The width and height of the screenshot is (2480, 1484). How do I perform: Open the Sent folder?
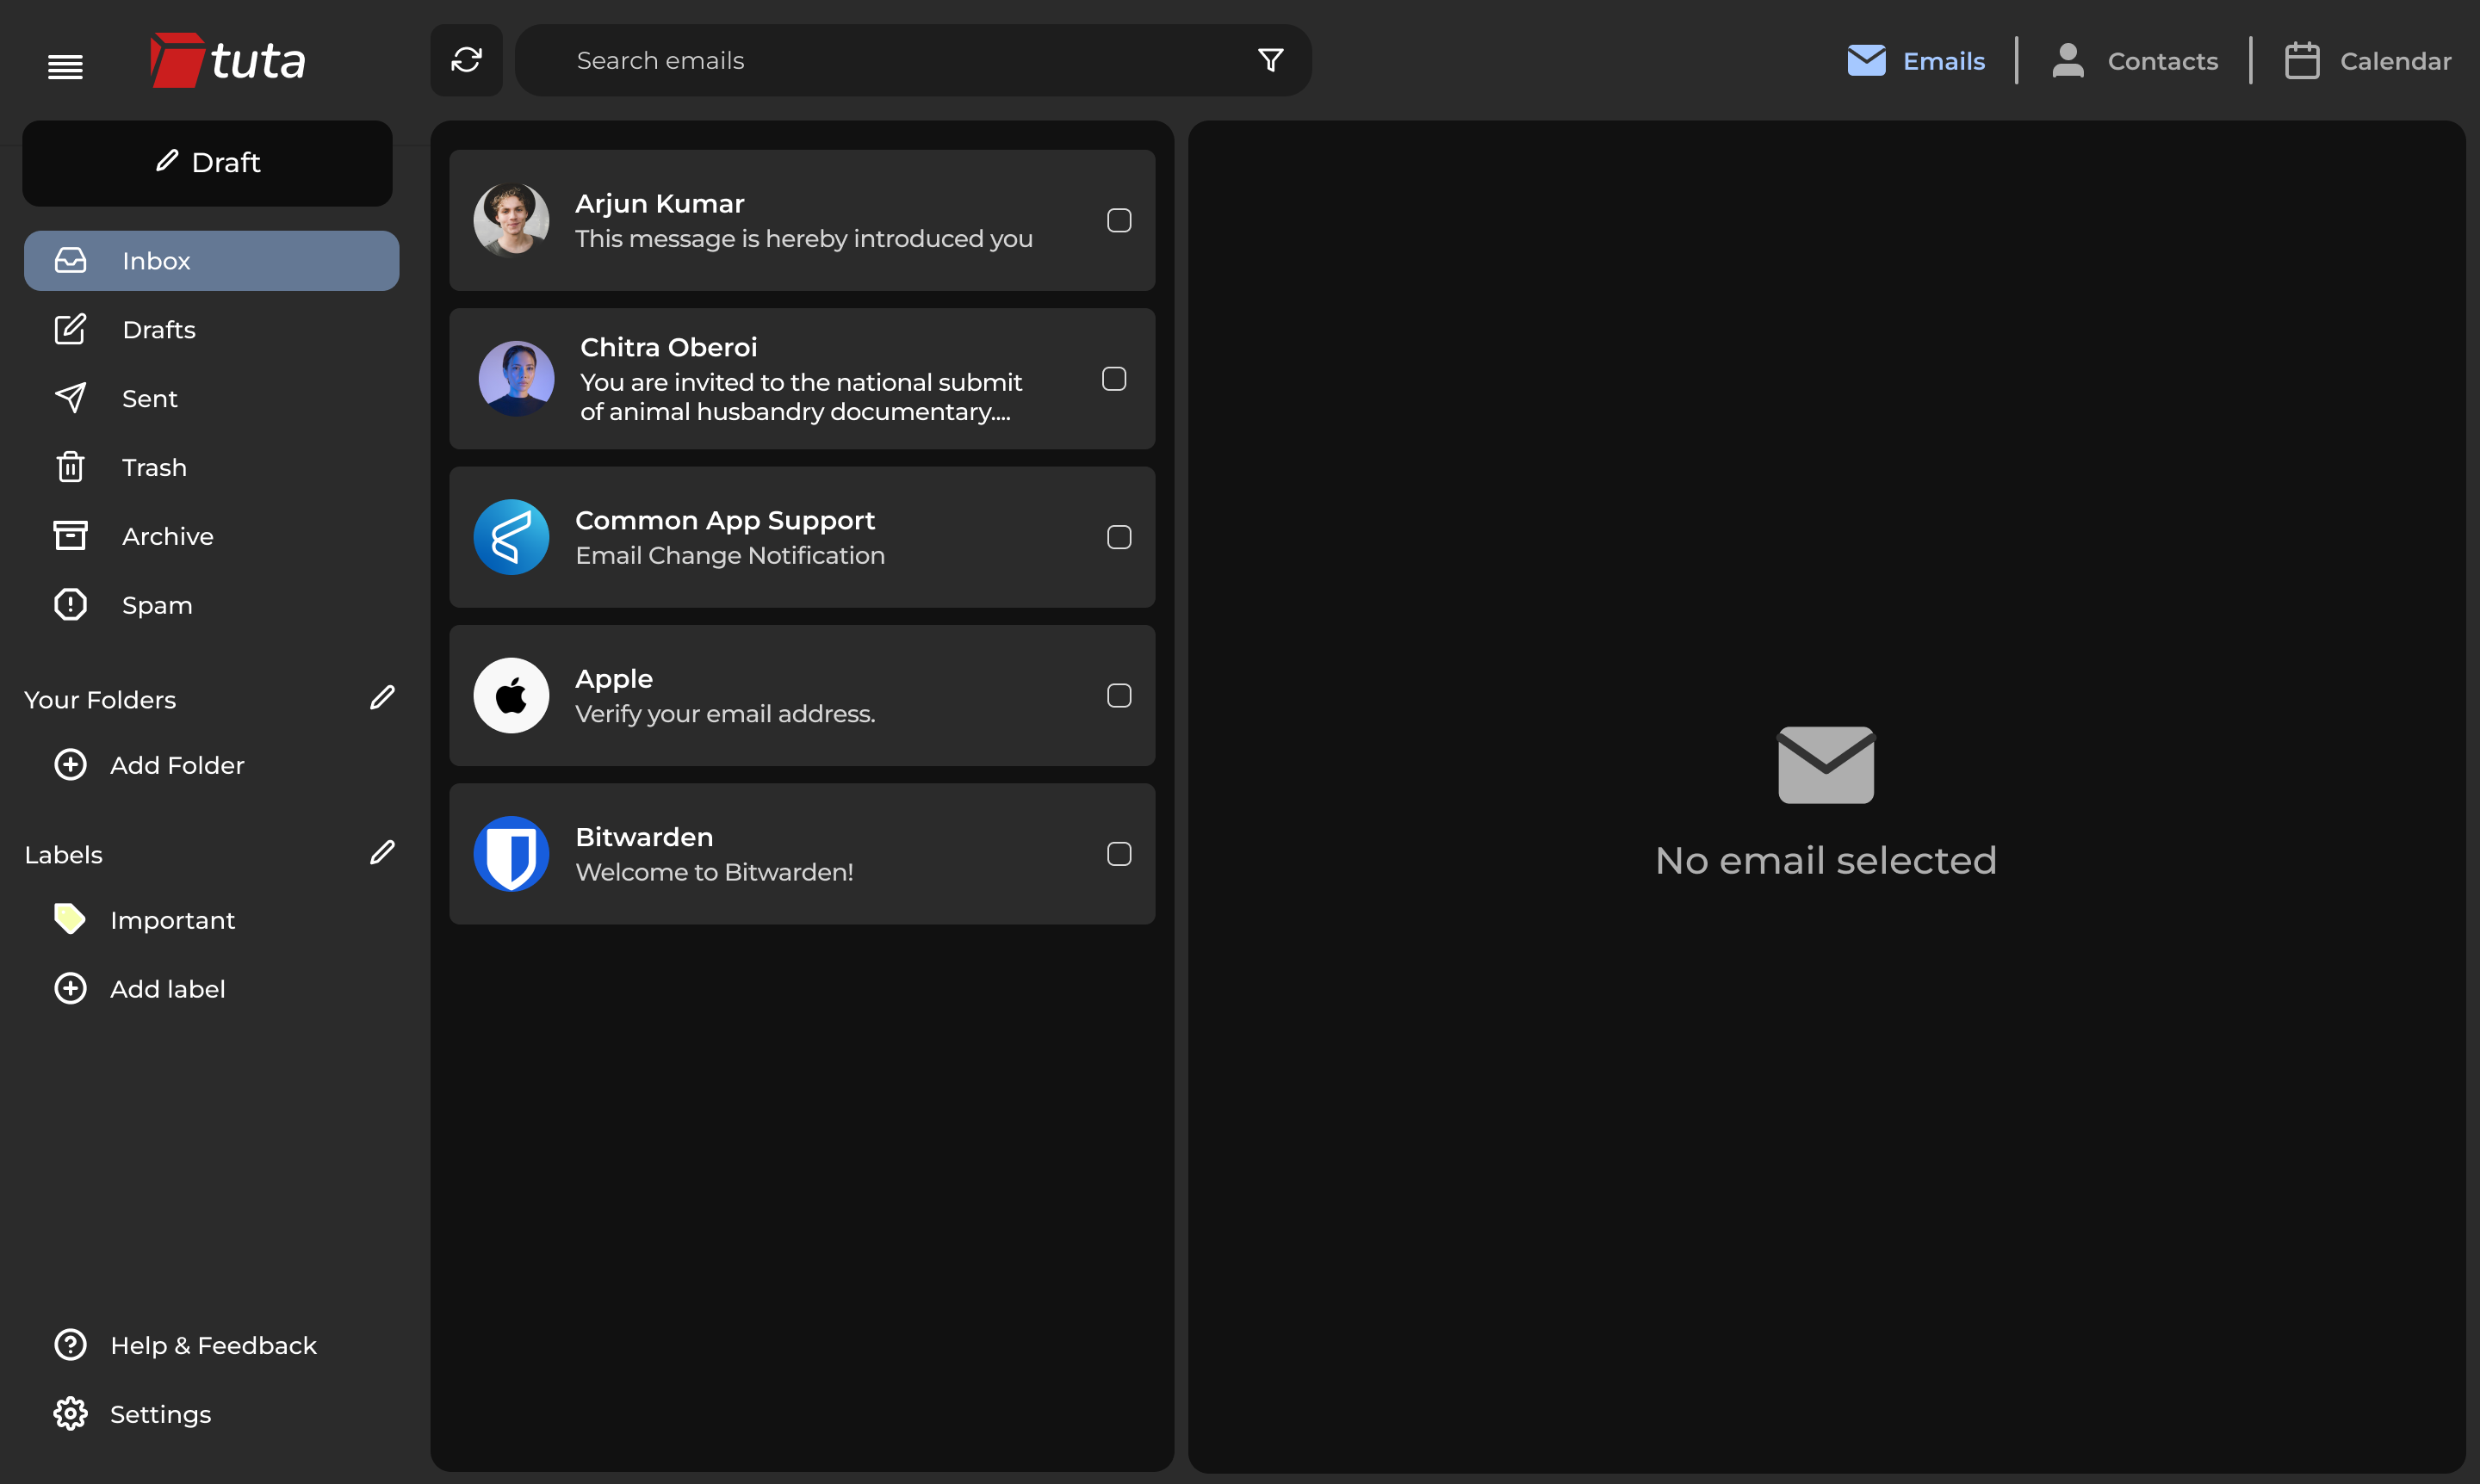pos(149,398)
